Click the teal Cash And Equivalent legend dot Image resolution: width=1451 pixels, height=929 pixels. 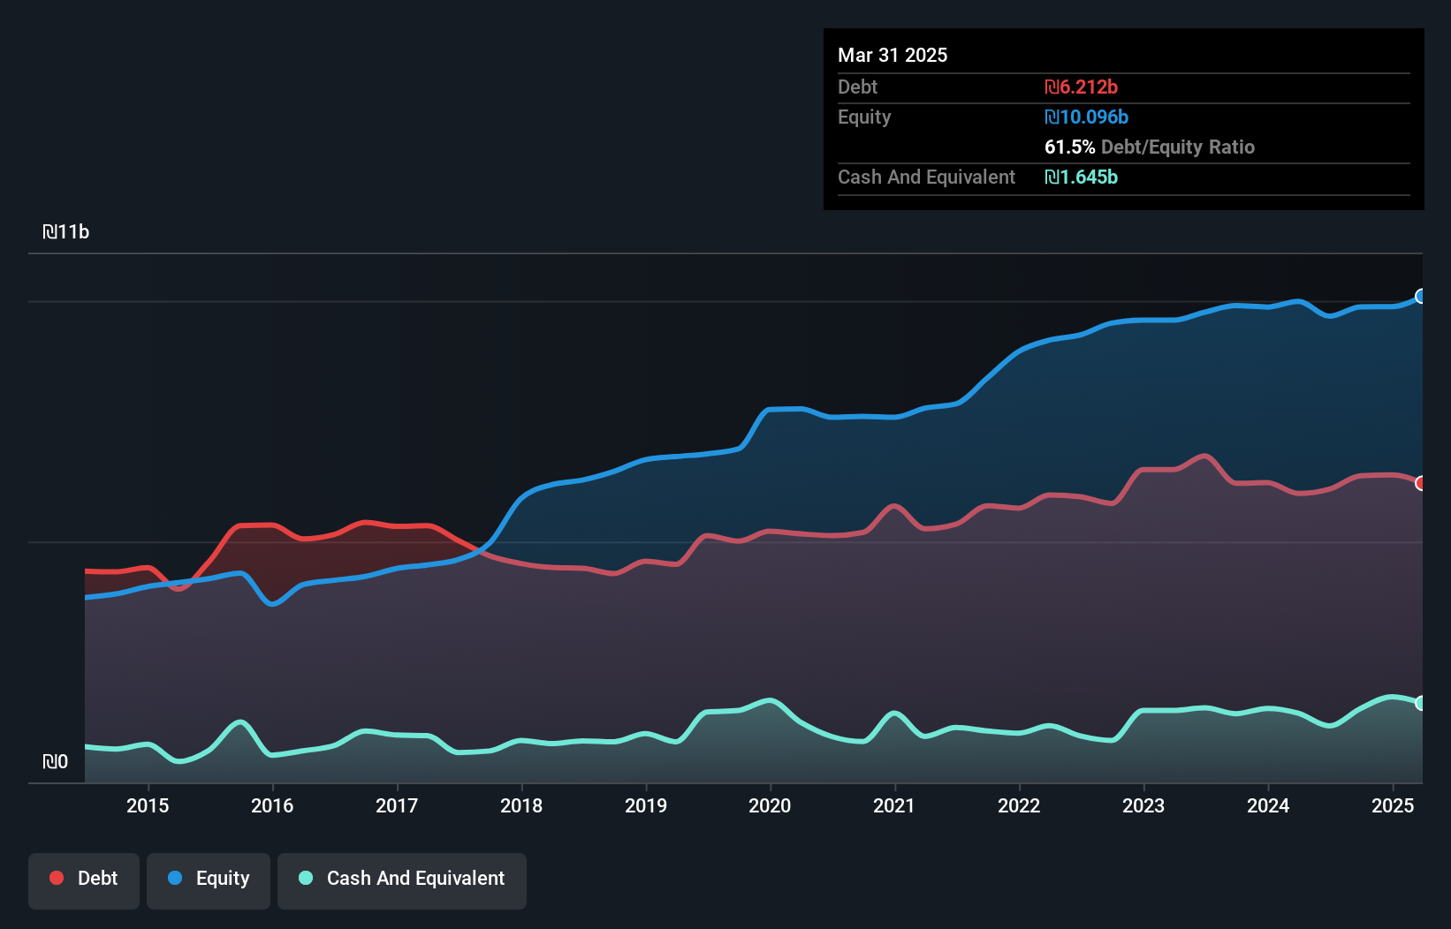(306, 878)
